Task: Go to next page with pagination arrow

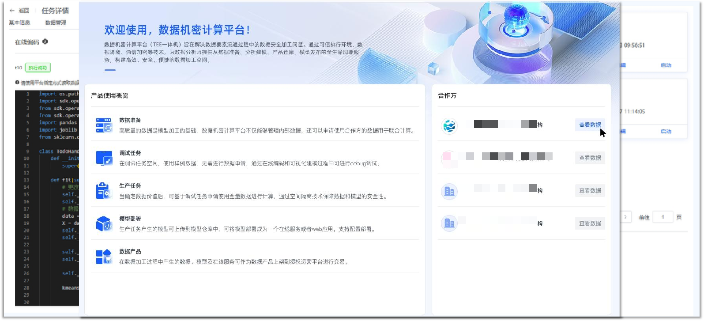Action: [625, 217]
